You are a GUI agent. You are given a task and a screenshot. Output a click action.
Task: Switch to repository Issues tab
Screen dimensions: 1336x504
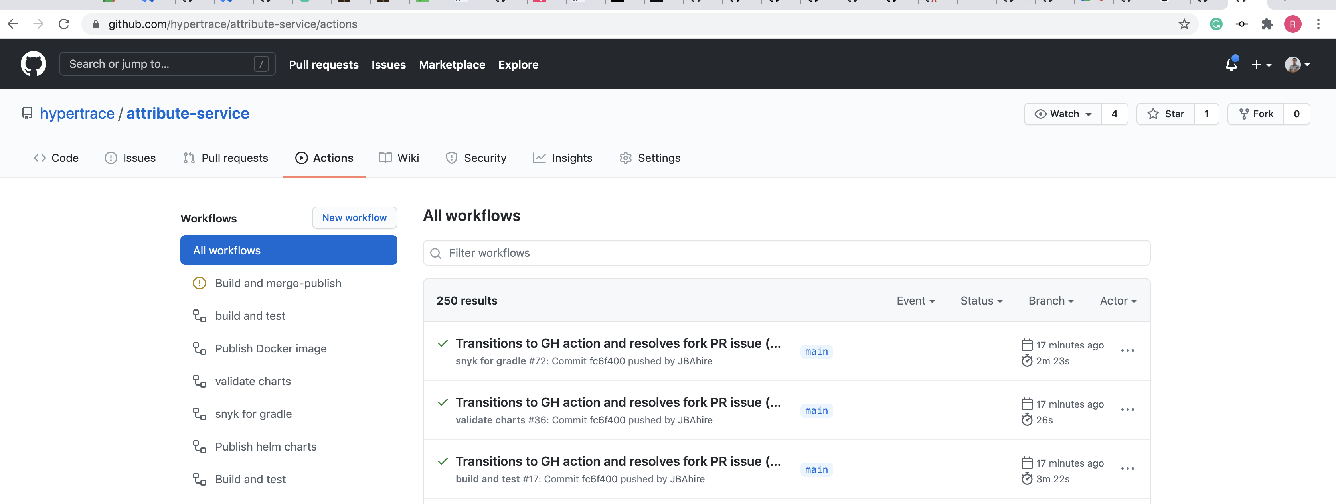click(130, 158)
